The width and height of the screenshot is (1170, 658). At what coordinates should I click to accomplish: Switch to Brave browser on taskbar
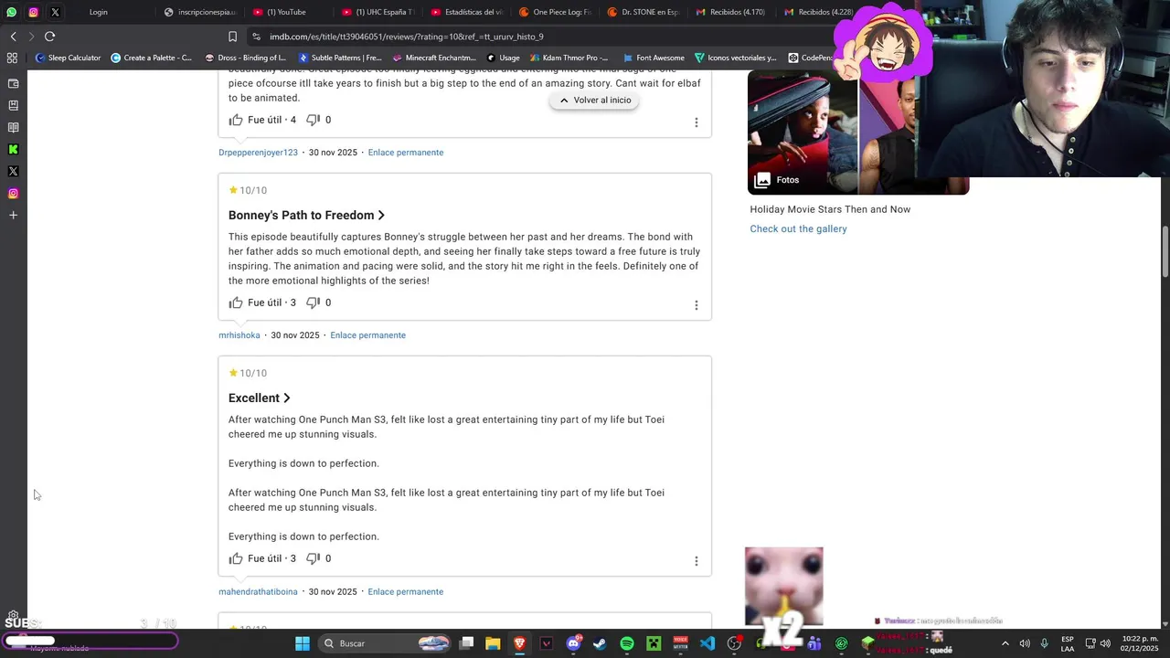(519, 643)
